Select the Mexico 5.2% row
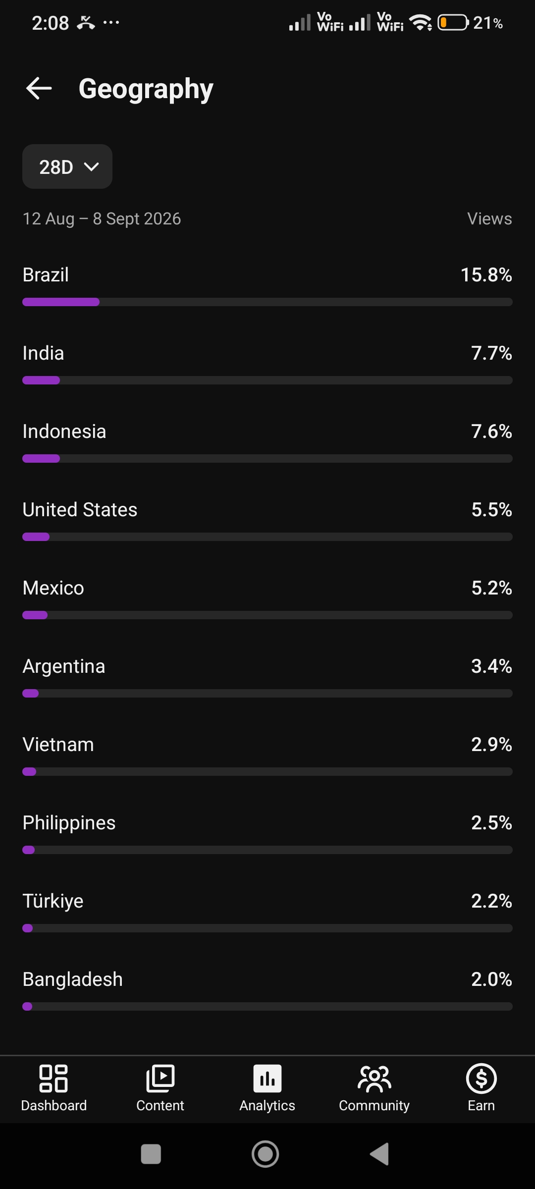The width and height of the screenshot is (535, 1189). tap(267, 598)
